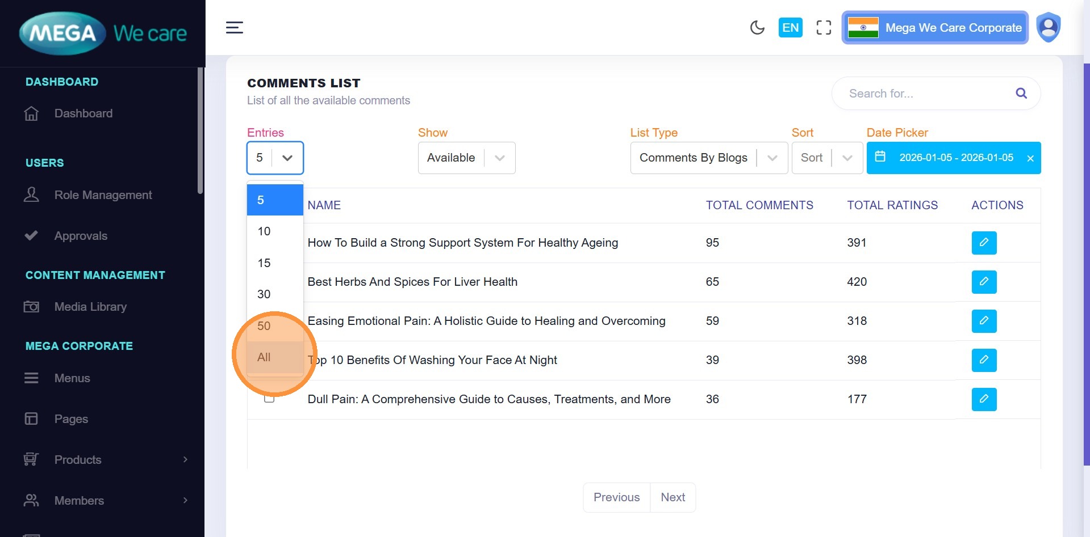Image resolution: width=1090 pixels, height=537 pixels.
Task: Open the calendar icon in Date Picker
Action: [x=880, y=157]
